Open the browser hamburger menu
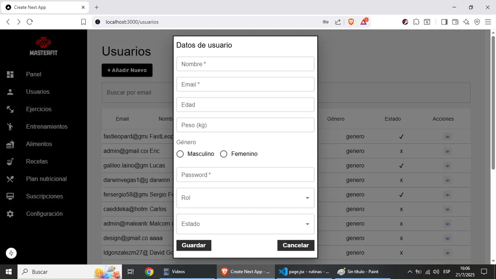 (x=488, y=22)
